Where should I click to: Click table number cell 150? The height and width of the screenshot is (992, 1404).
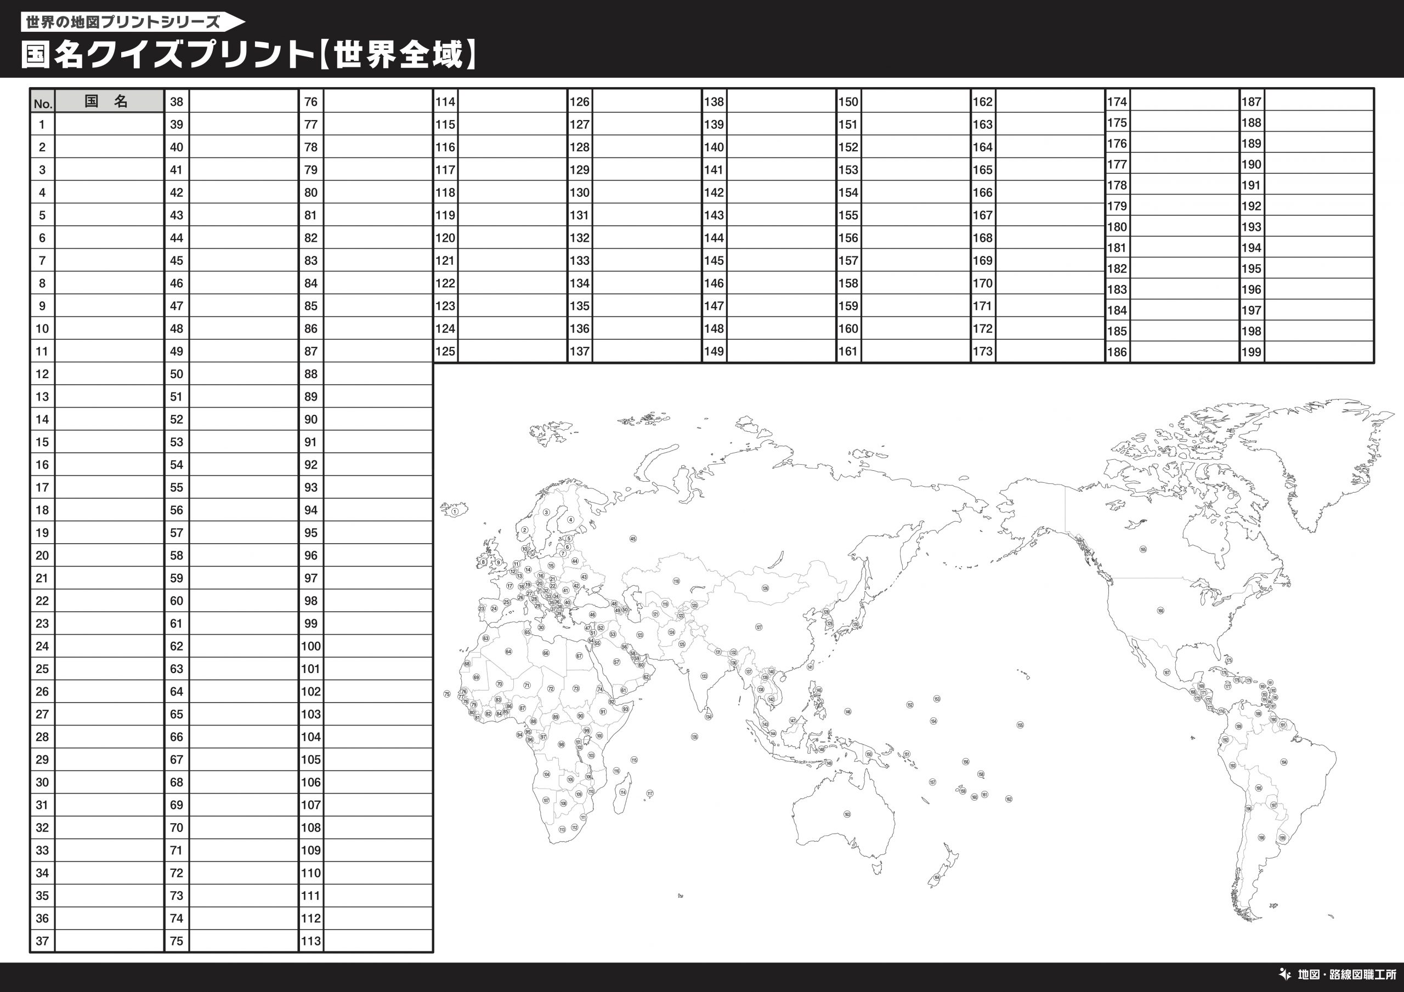pyautogui.click(x=849, y=101)
